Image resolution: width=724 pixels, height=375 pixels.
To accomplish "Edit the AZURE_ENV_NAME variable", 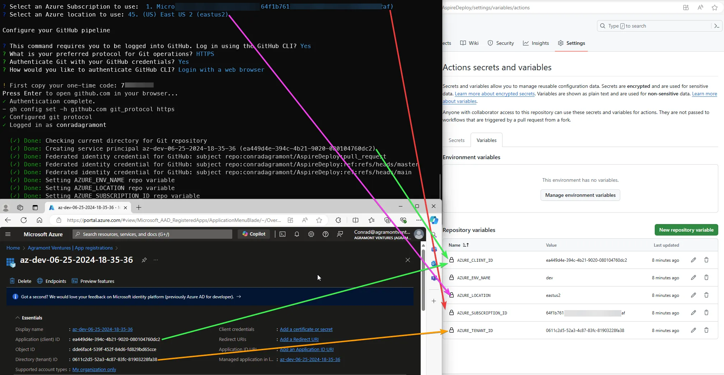I will point(693,277).
